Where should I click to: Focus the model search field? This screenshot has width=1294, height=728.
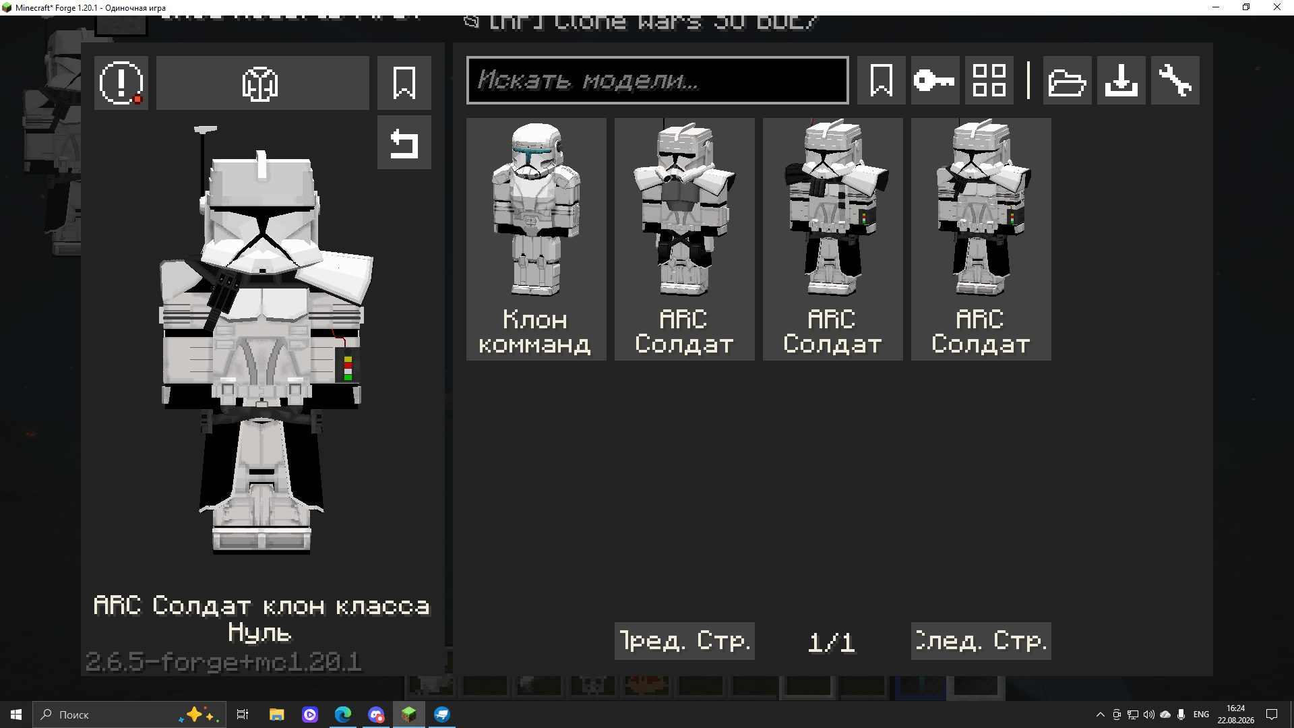tap(657, 80)
